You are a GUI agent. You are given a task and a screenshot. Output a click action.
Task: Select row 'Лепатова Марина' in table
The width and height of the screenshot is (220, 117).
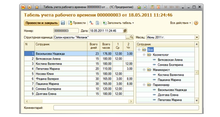[79, 69]
